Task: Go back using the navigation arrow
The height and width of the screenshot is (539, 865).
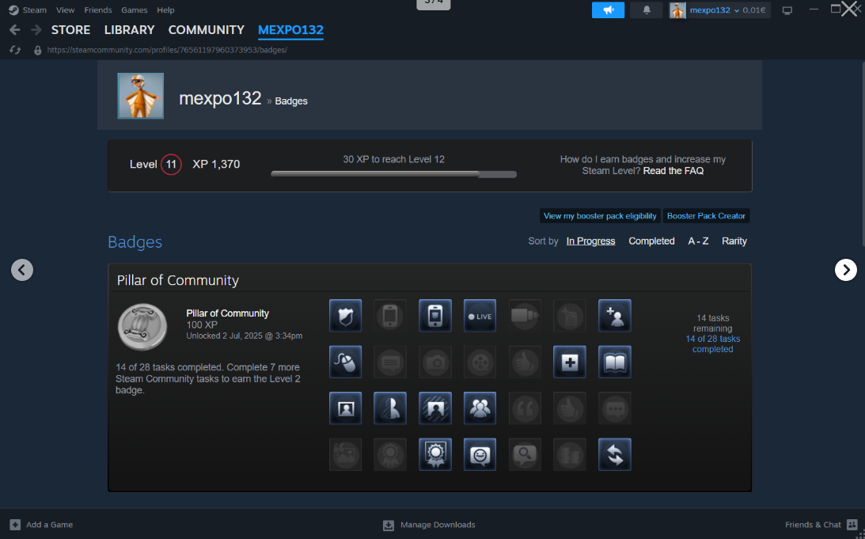Action: (x=15, y=30)
